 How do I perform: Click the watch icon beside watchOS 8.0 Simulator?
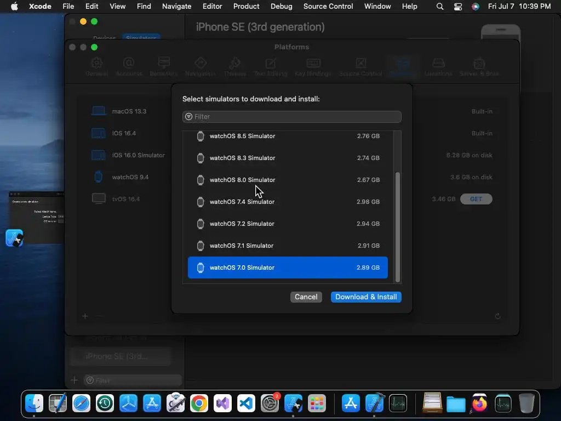201,180
